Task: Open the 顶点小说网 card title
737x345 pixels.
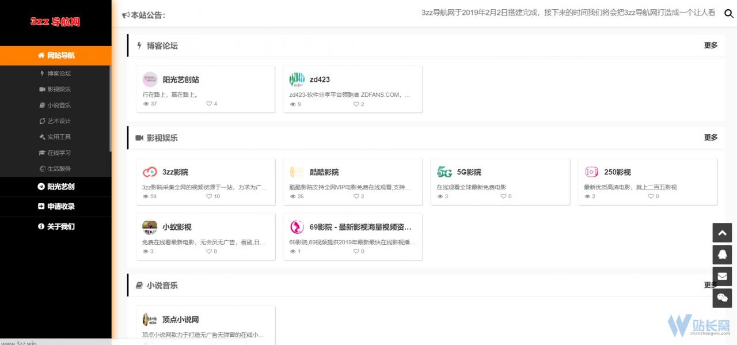Action: coord(181,319)
